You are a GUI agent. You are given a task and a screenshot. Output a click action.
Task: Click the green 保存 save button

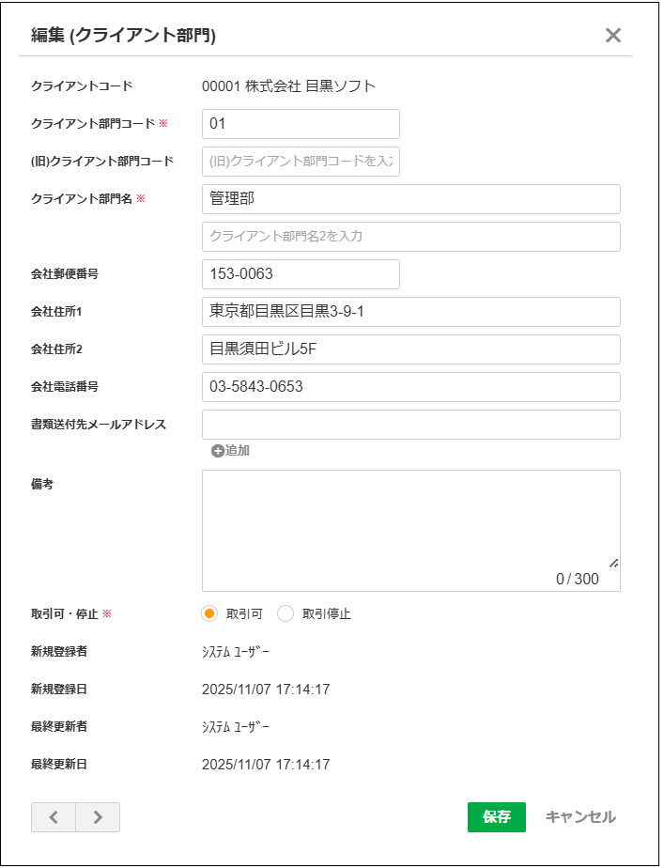coord(499,817)
